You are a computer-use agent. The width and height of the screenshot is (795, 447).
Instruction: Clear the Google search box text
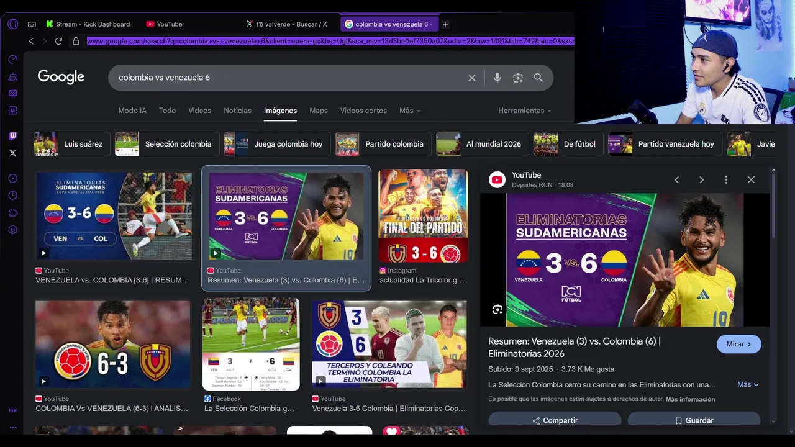point(472,78)
